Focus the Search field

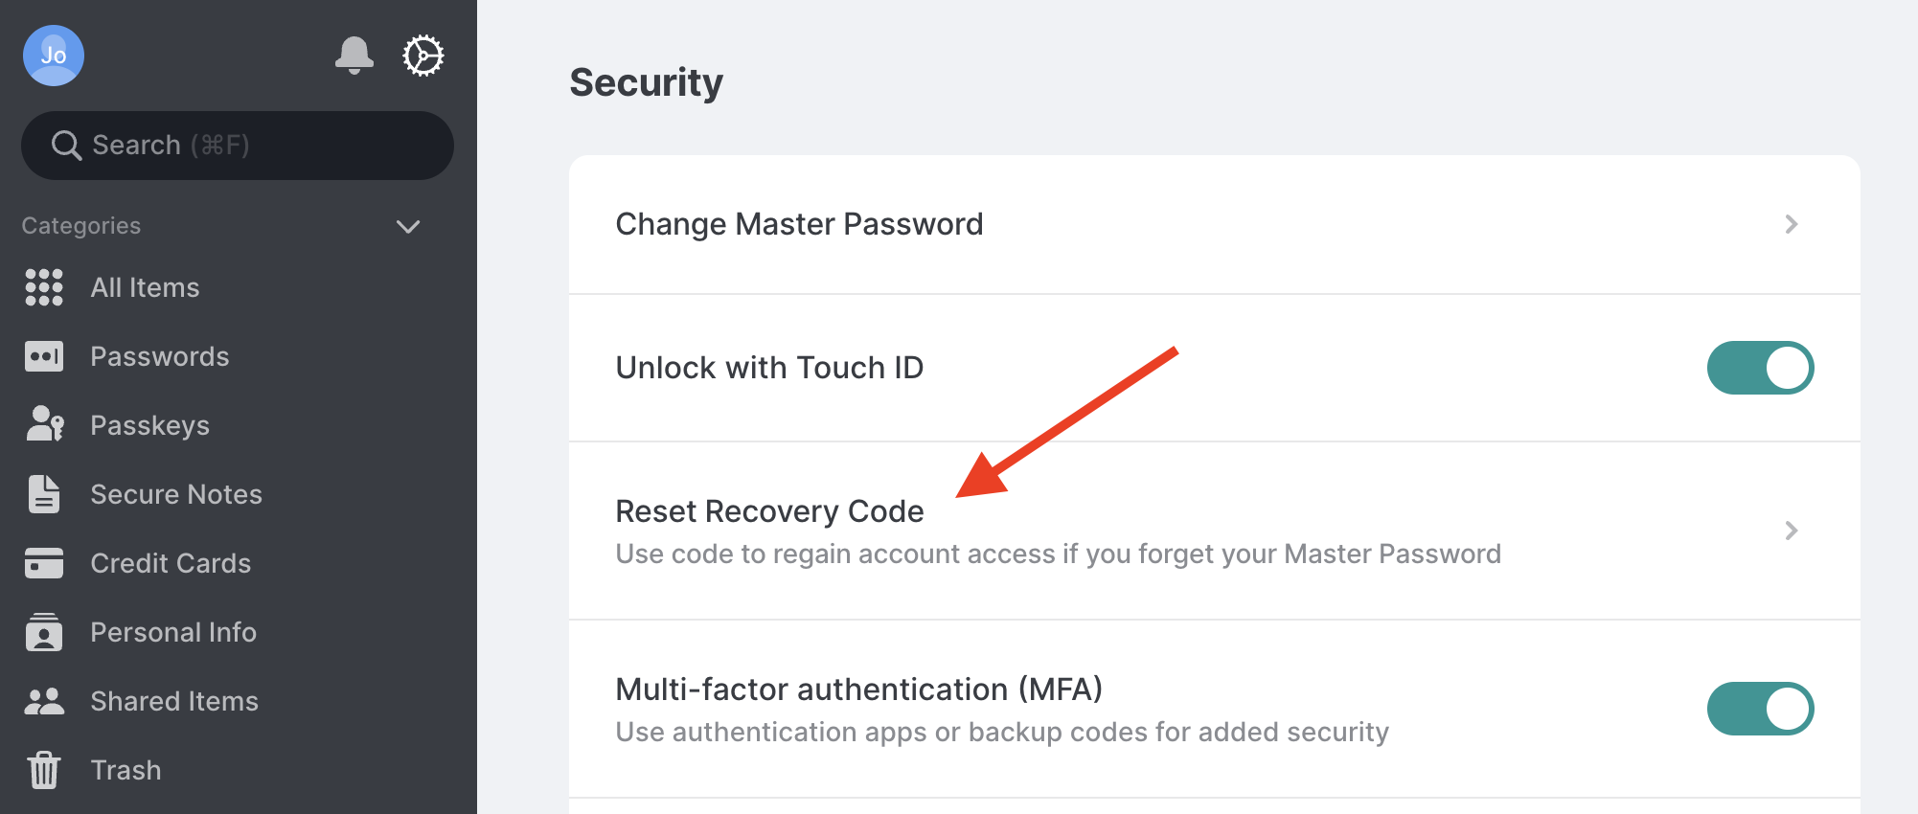click(x=238, y=146)
